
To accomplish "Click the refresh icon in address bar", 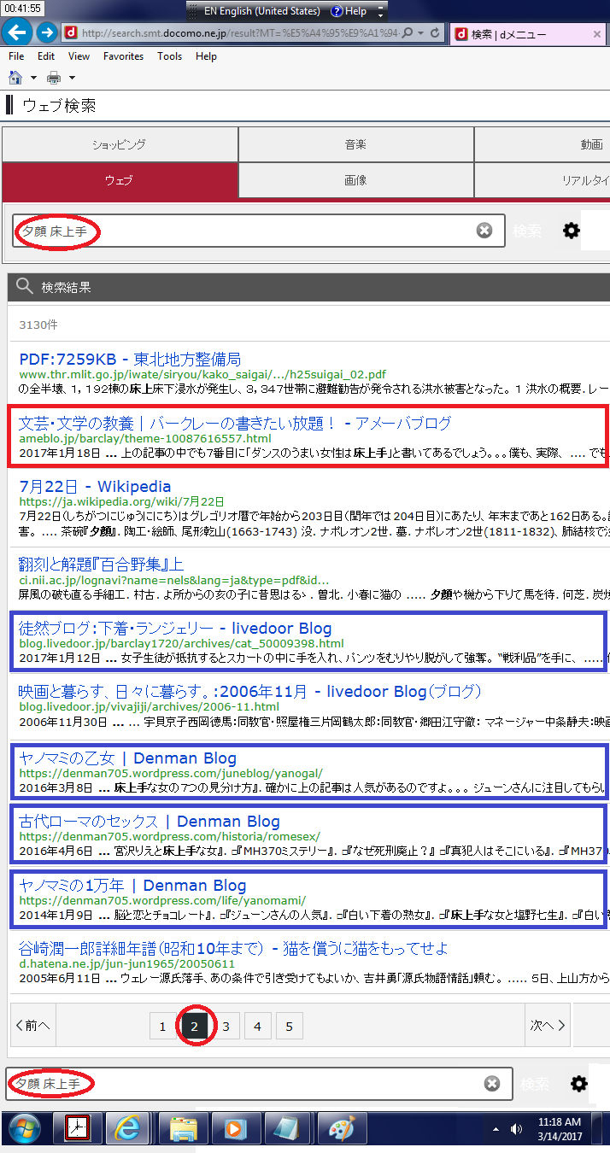I will (435, 33).
